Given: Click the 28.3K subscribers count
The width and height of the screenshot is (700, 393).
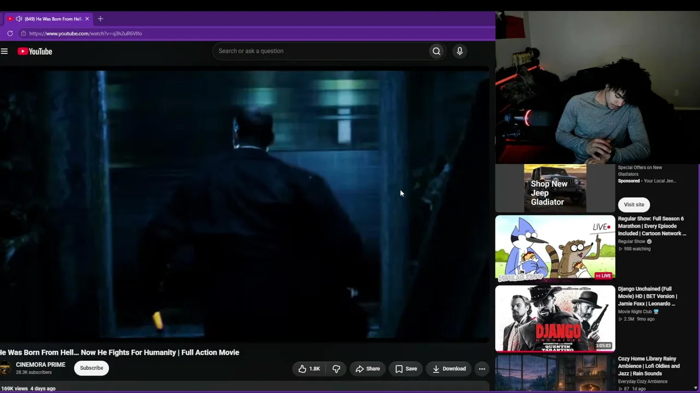Looking at the screenshot, I should click(34, 372).
